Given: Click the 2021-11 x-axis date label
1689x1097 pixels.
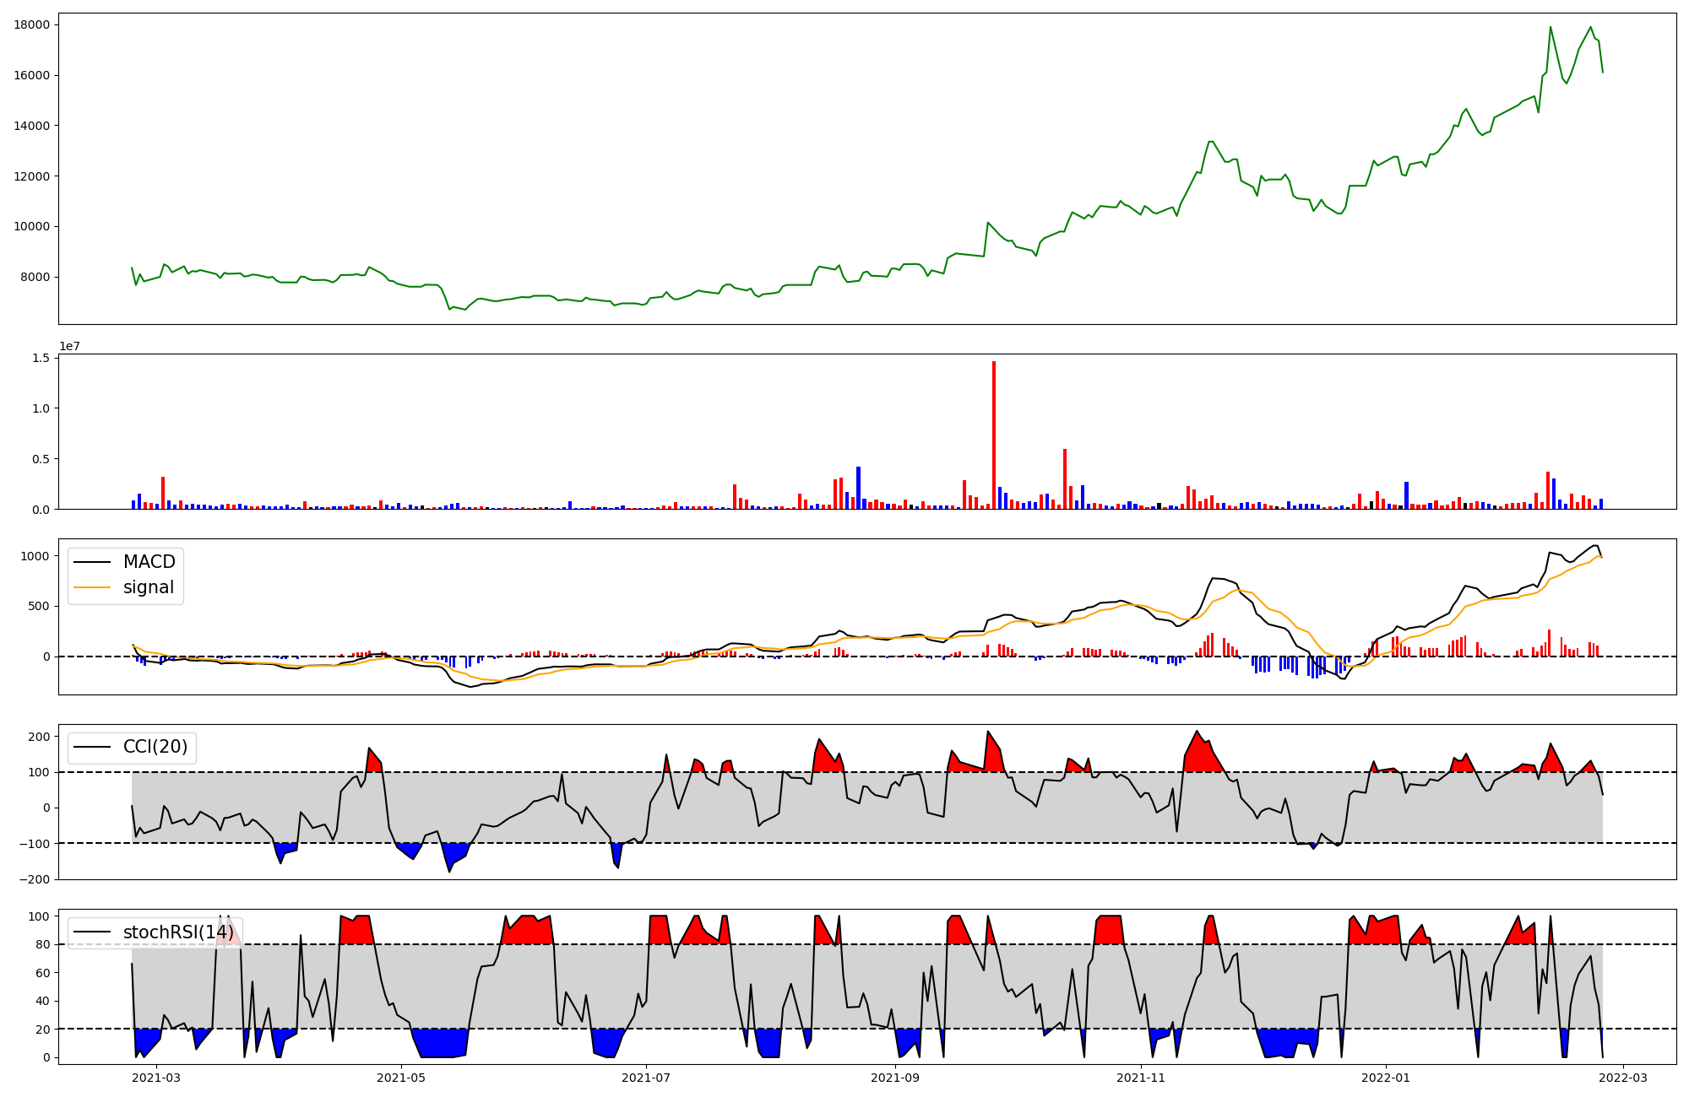Looking at the screenshot, I should click(1141, 1078).
